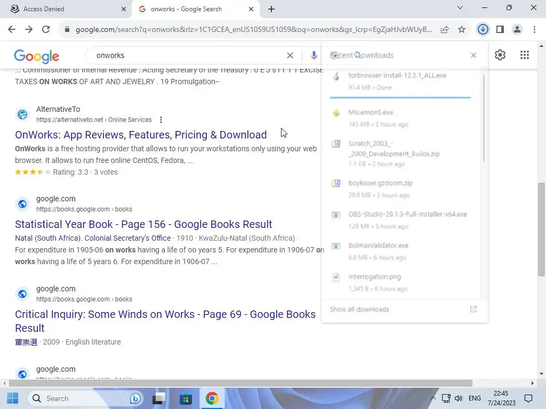Open MsLemon5.exe from recent downloads
The width and height of the screenshot is (546, 409).
pos(400,118)
